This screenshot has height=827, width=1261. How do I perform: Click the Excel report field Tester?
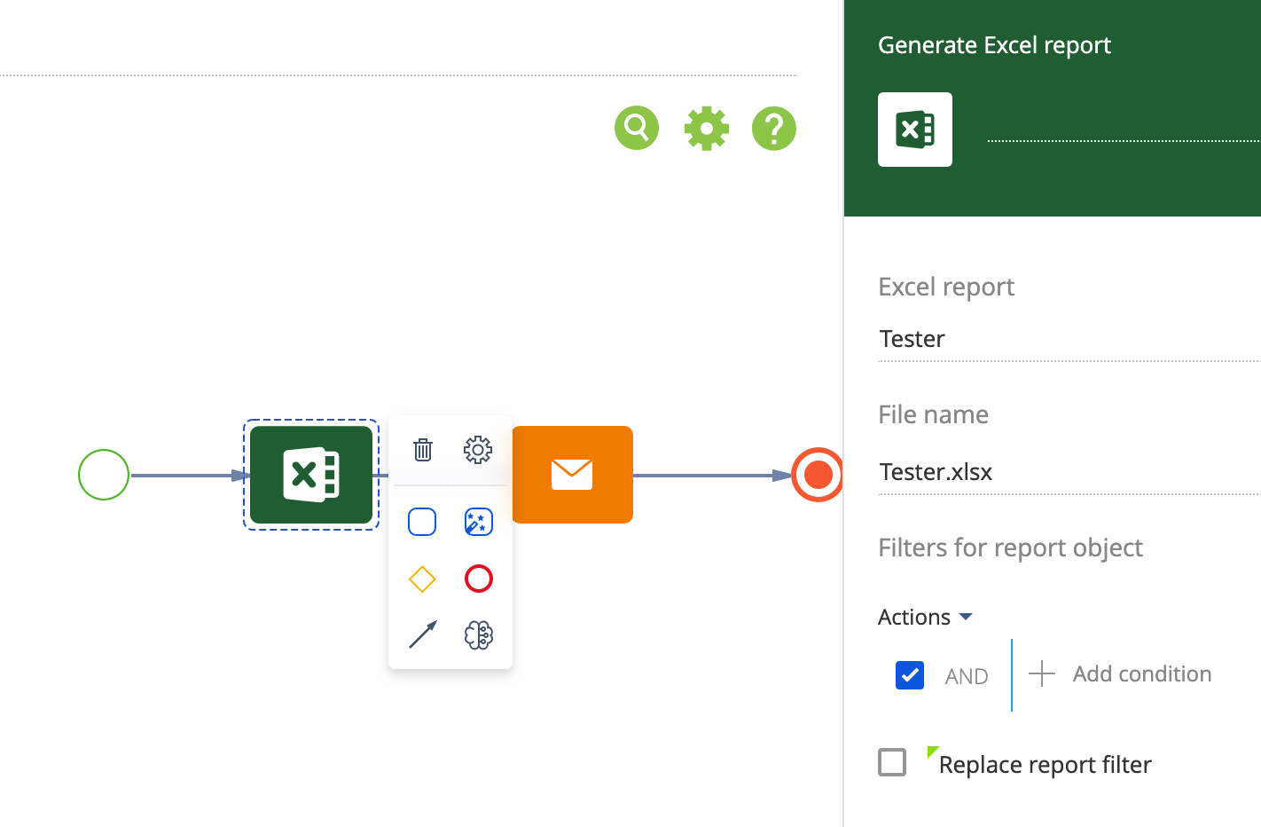[1069, 339]
